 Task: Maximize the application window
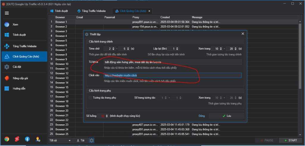point(292,4)
